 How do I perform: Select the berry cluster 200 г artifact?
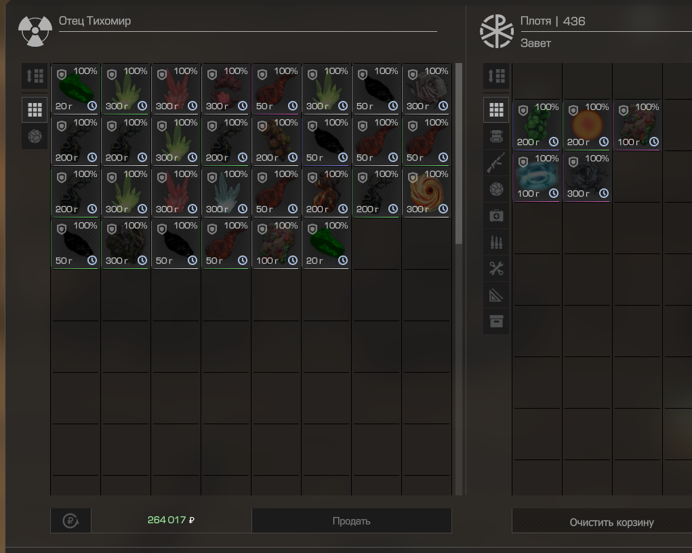(x=277, y=140)
